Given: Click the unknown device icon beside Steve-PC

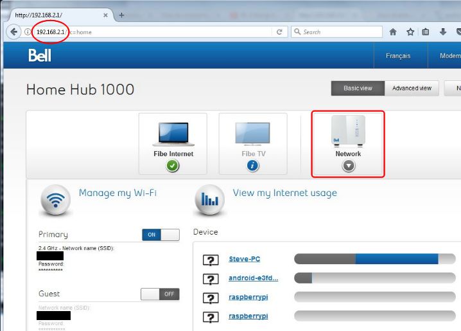Looking at the screenshot, I should pos(211,260).
